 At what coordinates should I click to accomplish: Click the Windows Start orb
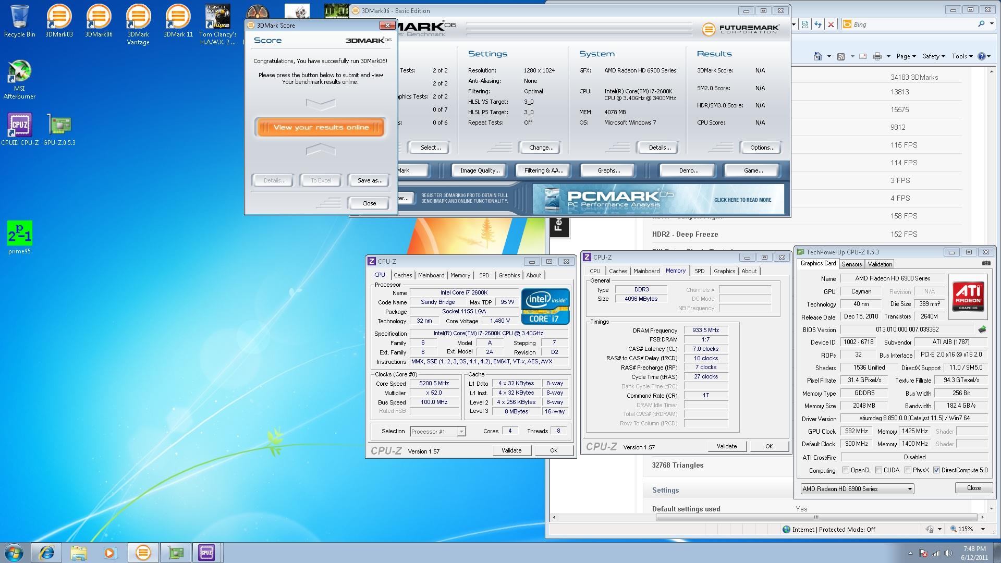point(14,553)
